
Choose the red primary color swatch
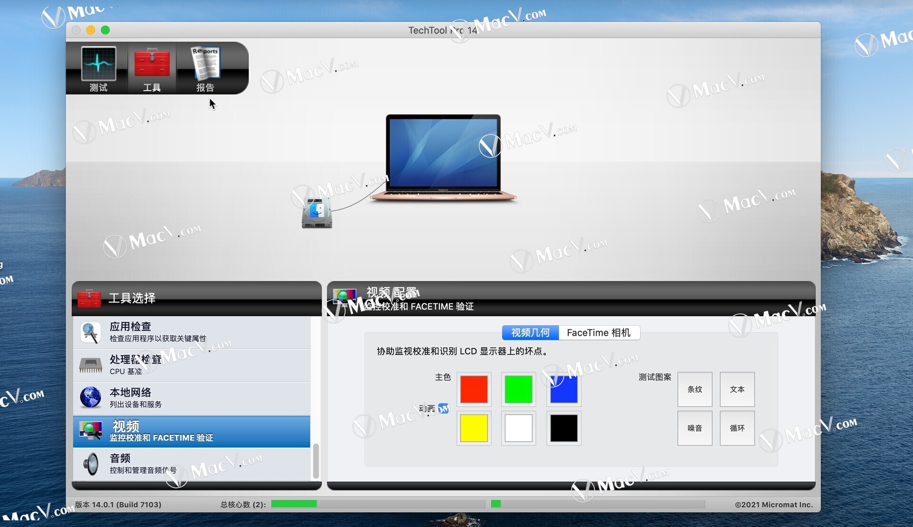pos(474,389)
